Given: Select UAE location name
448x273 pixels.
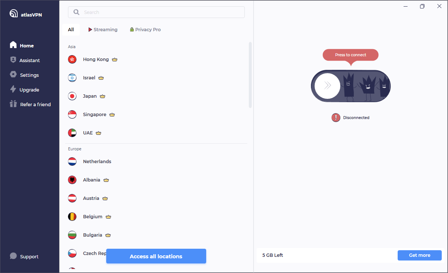Looking at the screenshot, I should 88,133.
